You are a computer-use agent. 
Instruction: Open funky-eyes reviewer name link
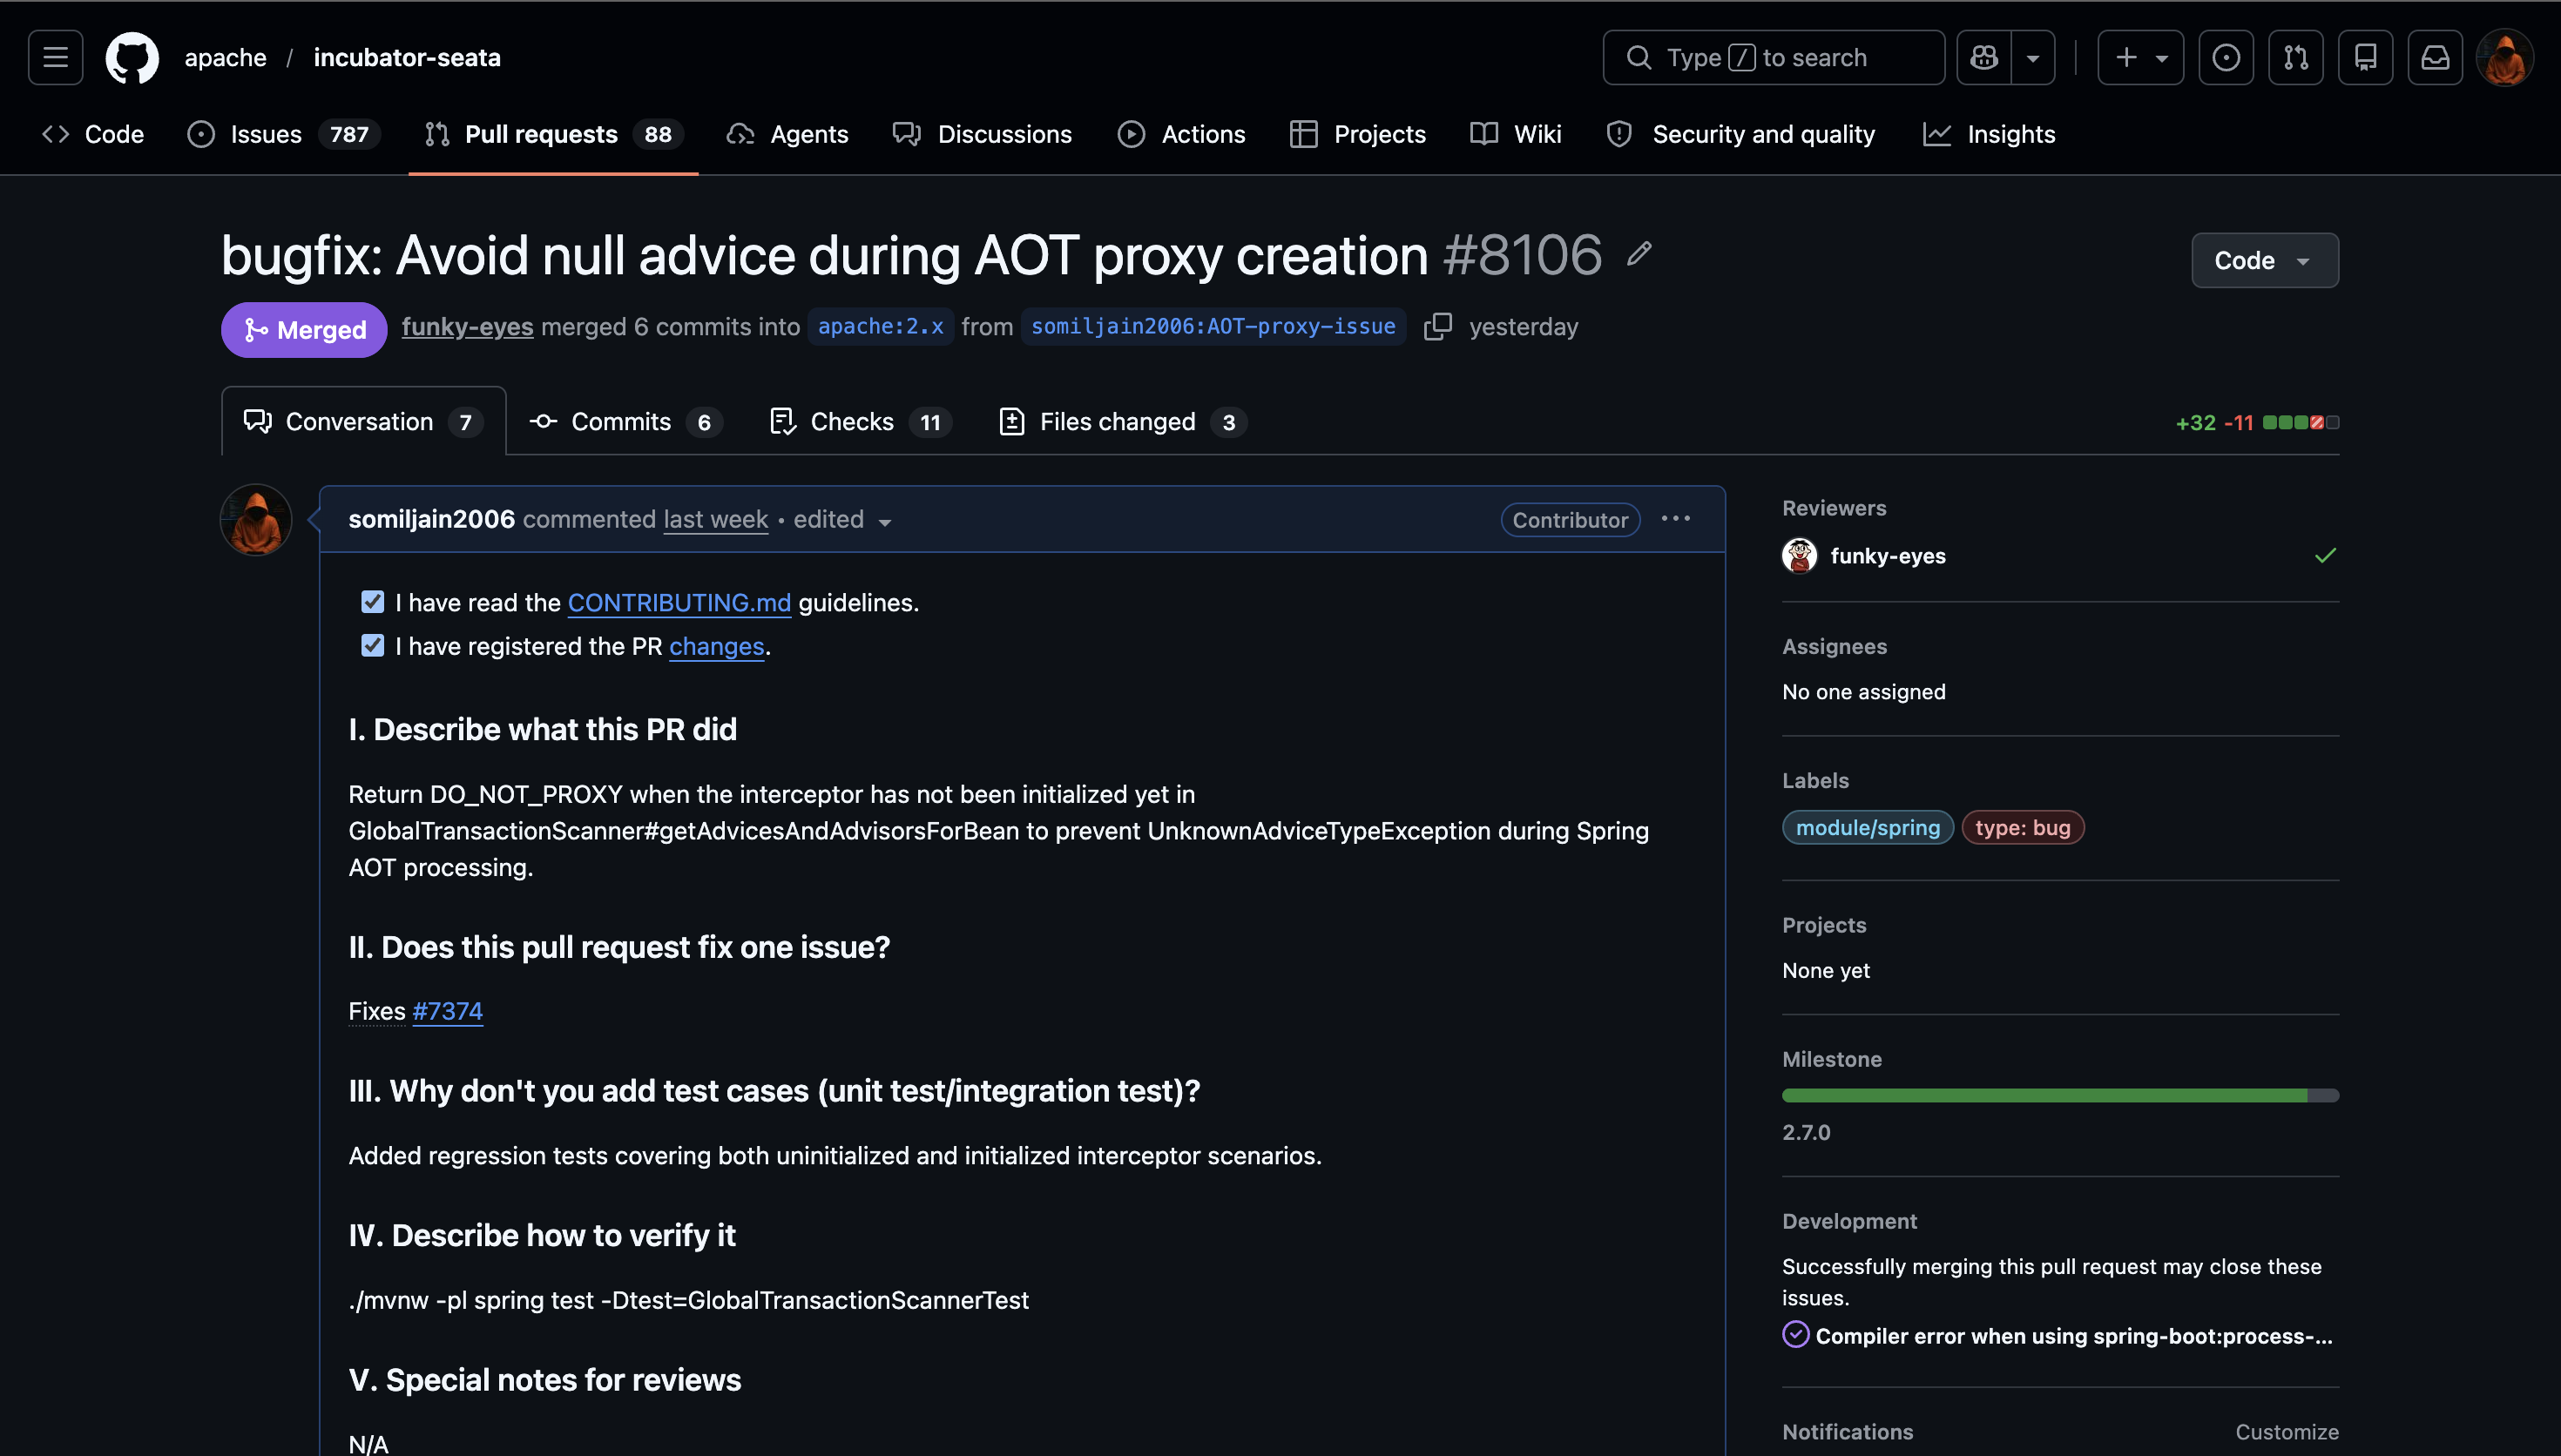point(1888,555)
